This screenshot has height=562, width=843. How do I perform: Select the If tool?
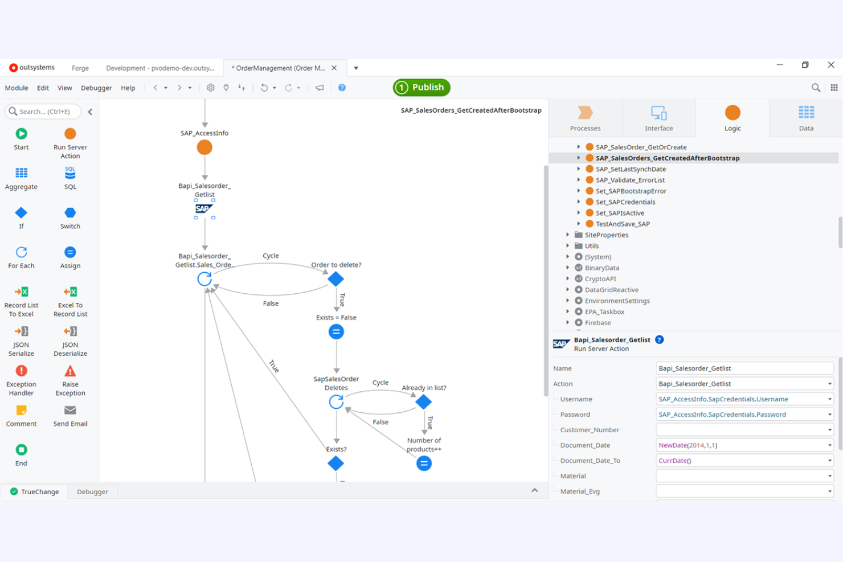coord(21,218)
